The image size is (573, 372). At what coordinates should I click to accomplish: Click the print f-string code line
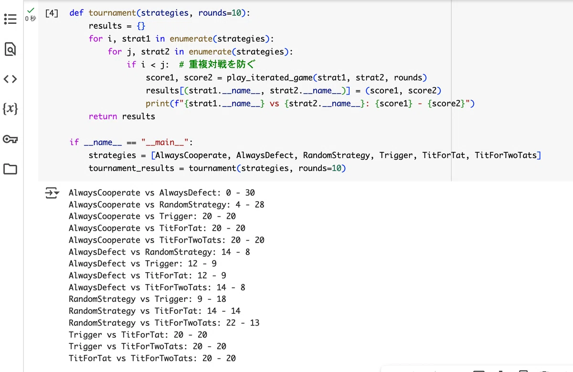click(x=310, y=103)
